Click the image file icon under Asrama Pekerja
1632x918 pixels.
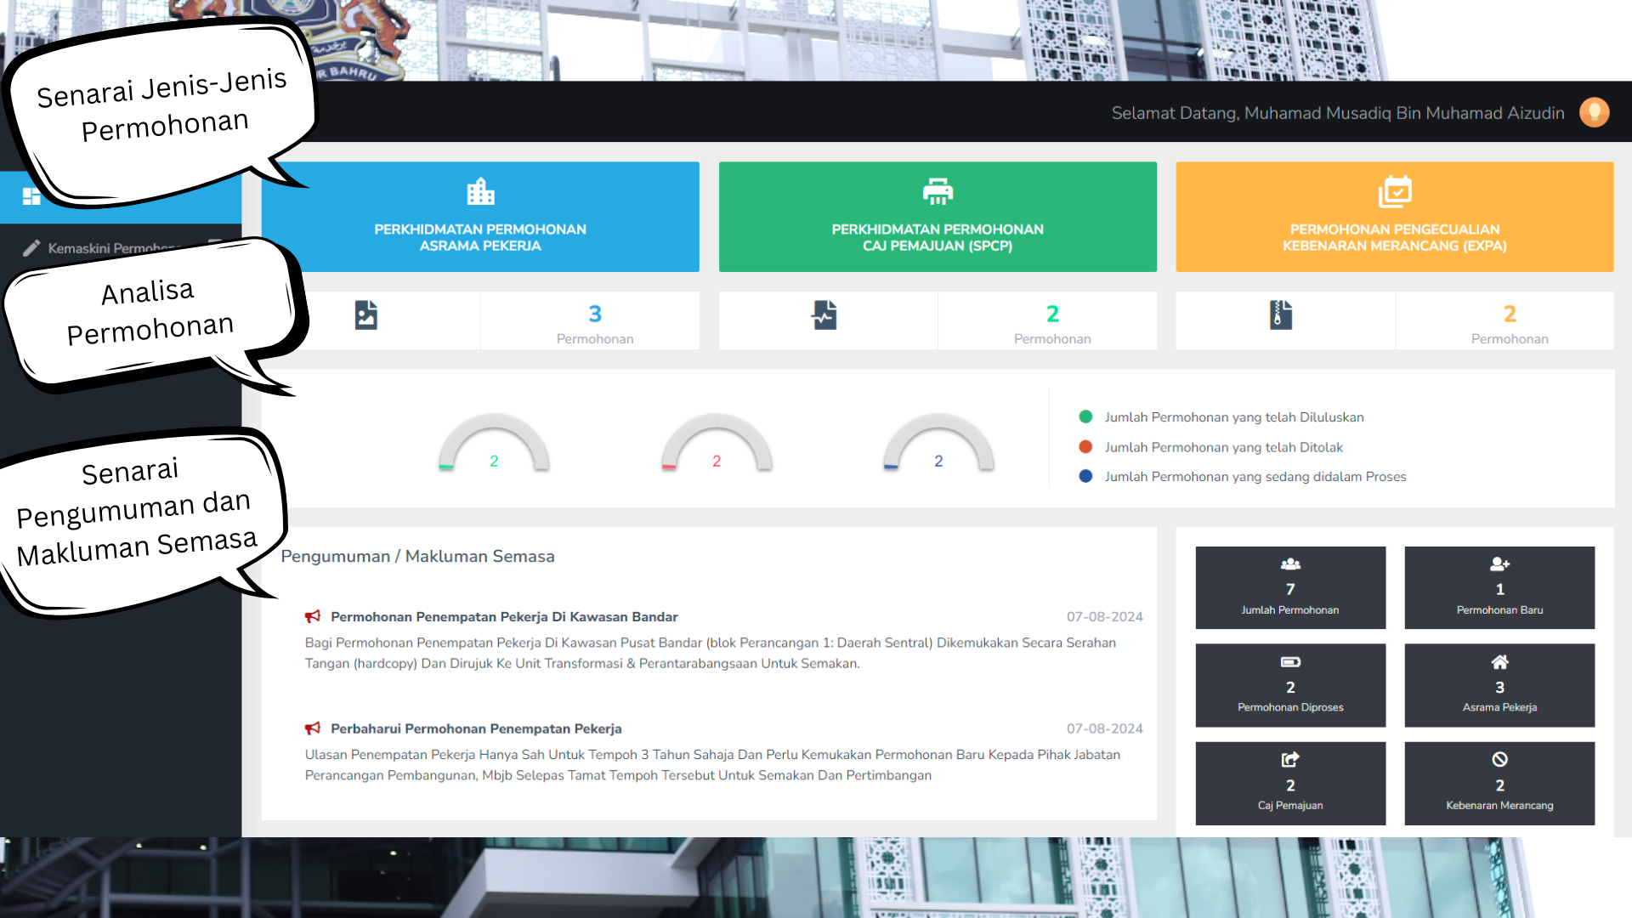[365, 315]
